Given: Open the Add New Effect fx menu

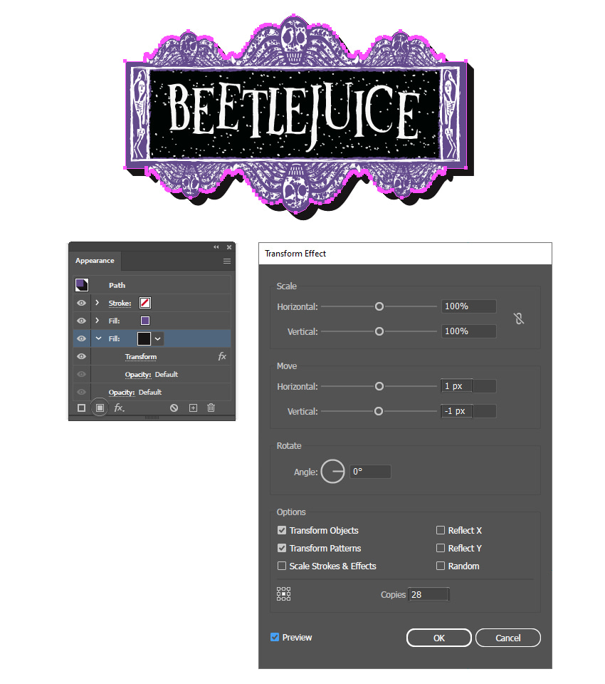Looking at the screenshot, I should pyautogui.click(x=119, y=408).
